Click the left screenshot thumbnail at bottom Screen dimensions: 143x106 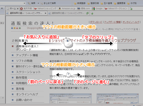tap(70, 98)
